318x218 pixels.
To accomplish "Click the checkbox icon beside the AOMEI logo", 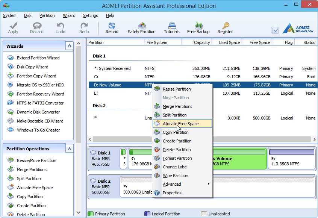I will pyautogui.click(x=275, y=30).
